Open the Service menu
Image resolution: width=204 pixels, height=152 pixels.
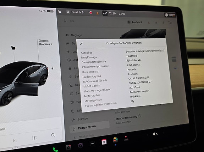pos(83,119)
